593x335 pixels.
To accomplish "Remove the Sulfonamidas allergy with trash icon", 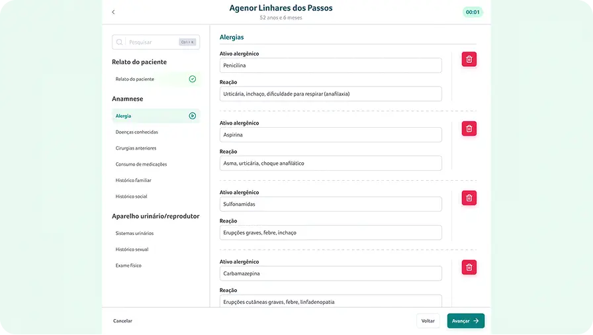I will tap(469, 198).
